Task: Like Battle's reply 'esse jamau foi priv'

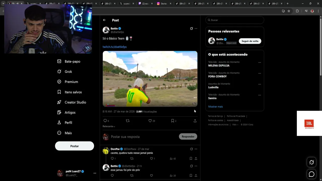Action: click(x=151, y=175)
